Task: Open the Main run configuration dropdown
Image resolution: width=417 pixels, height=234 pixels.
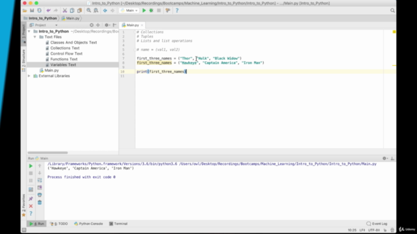Action: 129,10
